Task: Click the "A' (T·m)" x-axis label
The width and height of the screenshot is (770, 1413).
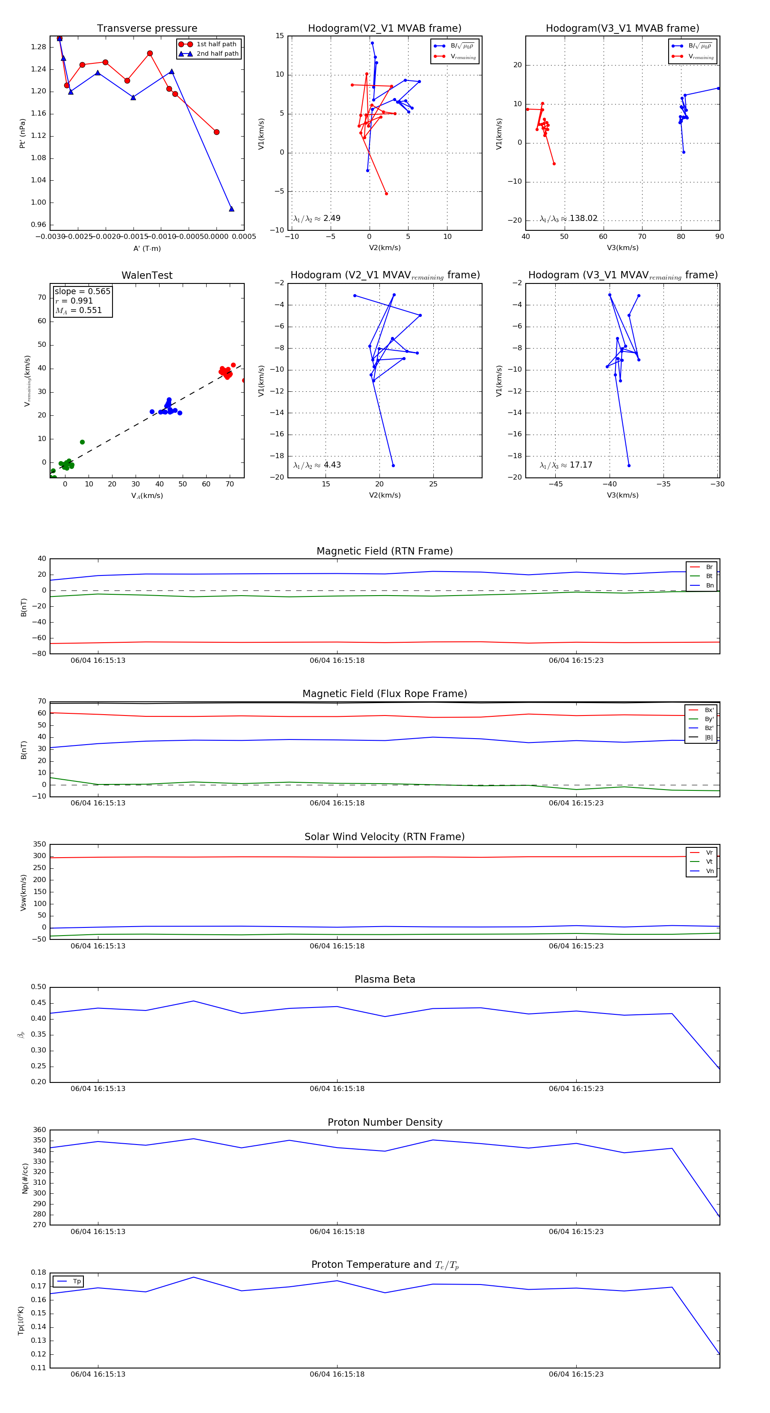Action: tap(147, 248)
